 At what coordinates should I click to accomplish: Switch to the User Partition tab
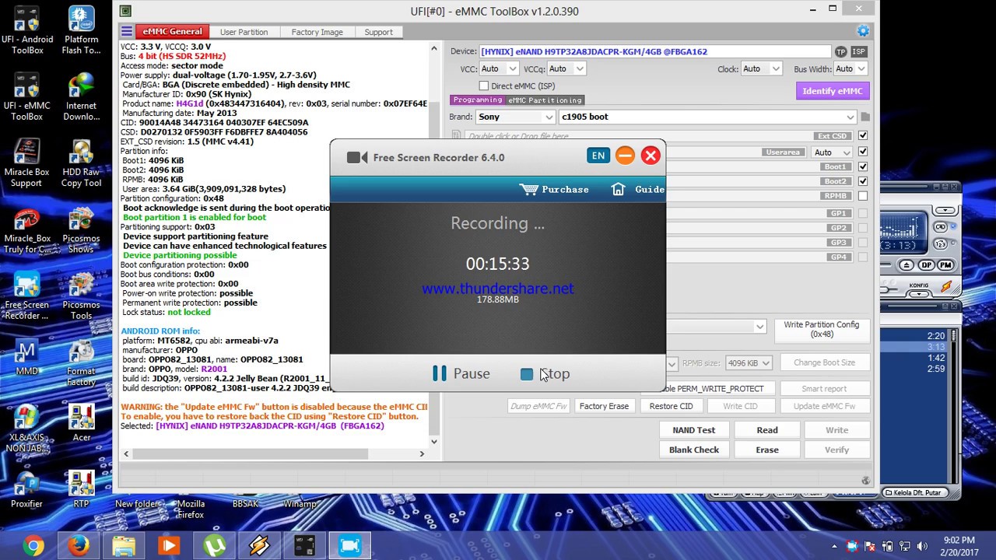click(244, 32)
